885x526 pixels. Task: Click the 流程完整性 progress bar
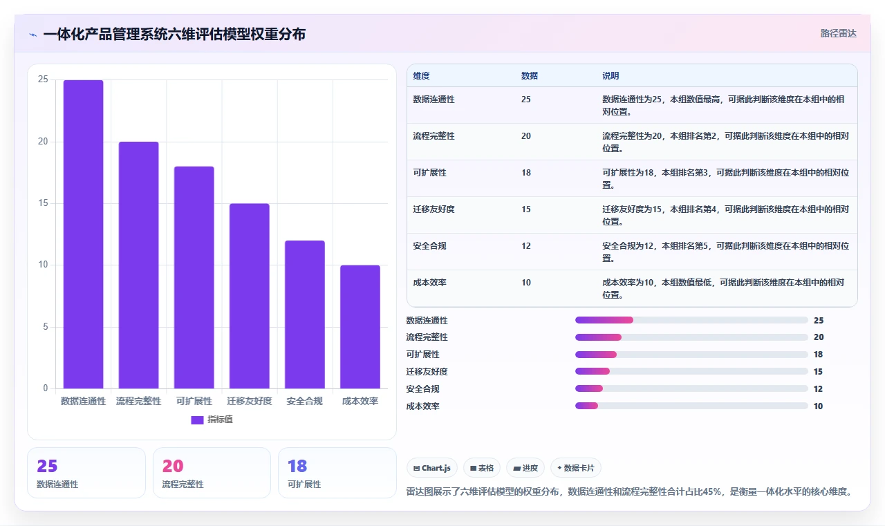tap(691, 337)
